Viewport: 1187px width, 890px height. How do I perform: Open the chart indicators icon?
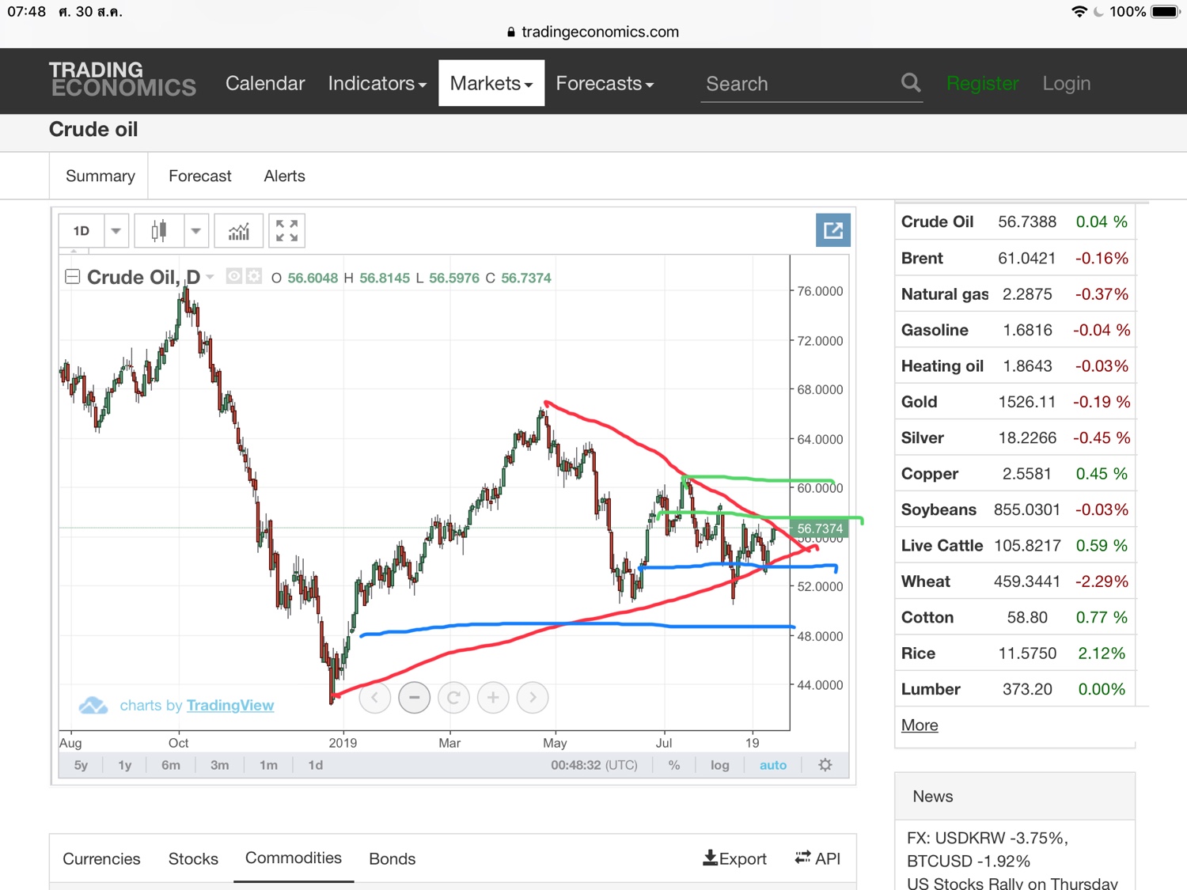point(239,231)
